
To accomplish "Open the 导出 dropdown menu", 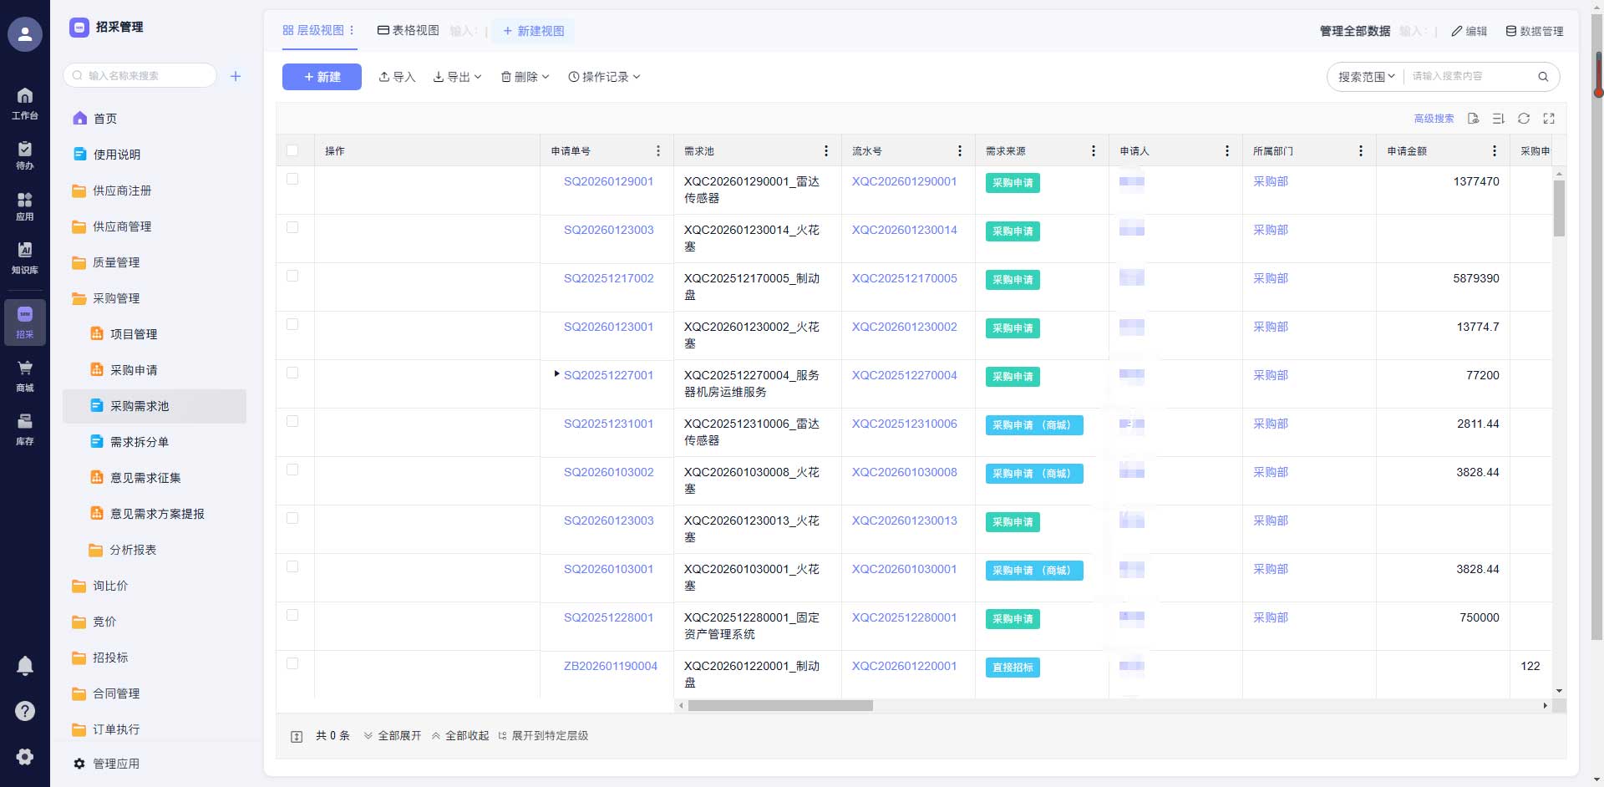I will tap(456, 76).
